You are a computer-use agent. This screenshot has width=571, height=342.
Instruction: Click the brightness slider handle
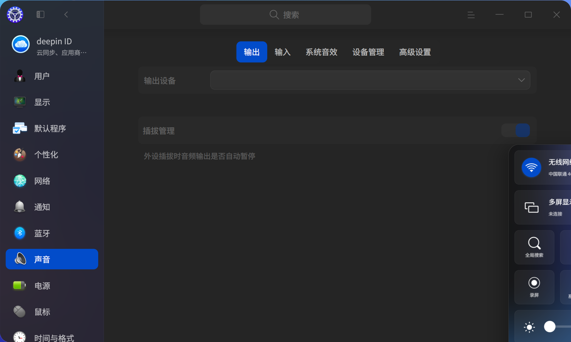(550, 326)
